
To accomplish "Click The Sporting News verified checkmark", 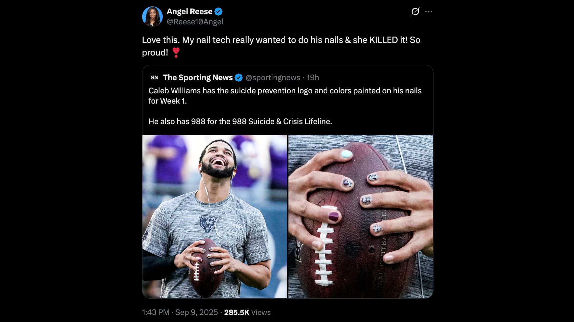I will [239, 77].
